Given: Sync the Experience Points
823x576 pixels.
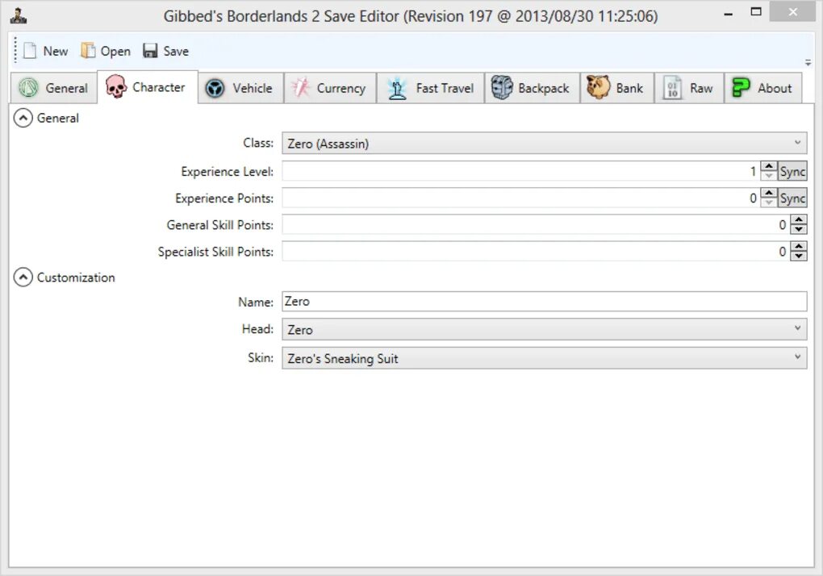Looking at the screenshot, I should (792, 198).
